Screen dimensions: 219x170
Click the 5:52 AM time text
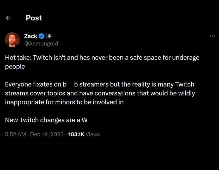pyautogui.click(x=15, y=134)
